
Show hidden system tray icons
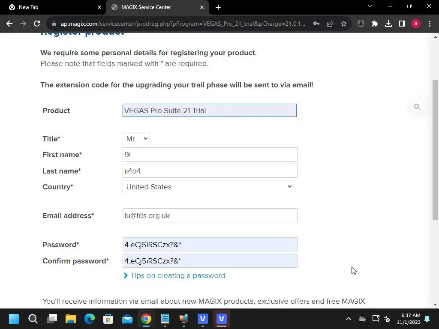pyautogui.click(x=349, y=319)
